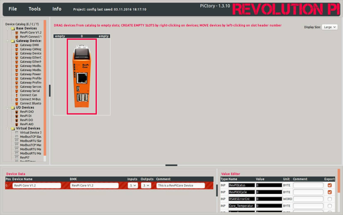
Task: Uncheck Export for RevPiIOCycle
Action: [x=330, y=192]
